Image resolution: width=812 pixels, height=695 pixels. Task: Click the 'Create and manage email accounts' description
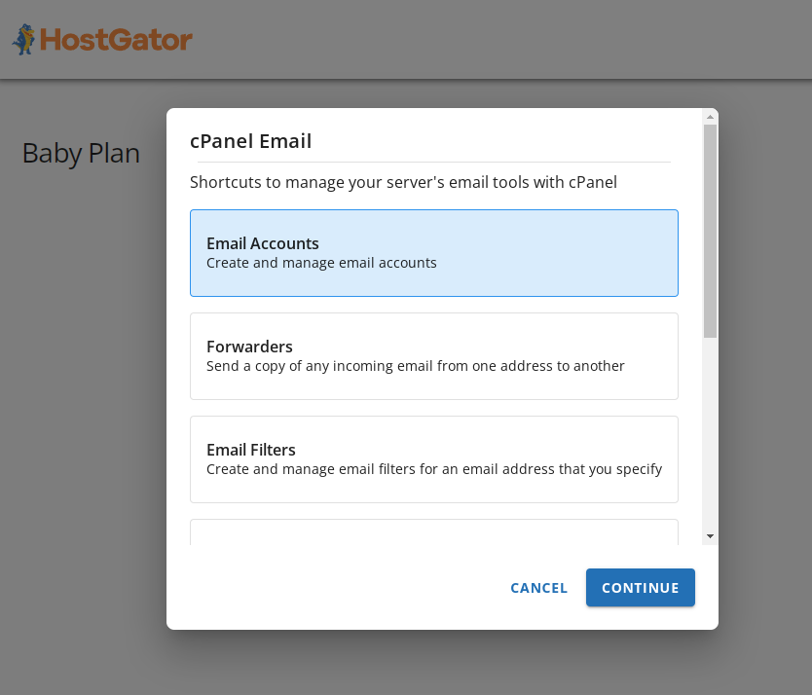point(321,263)
